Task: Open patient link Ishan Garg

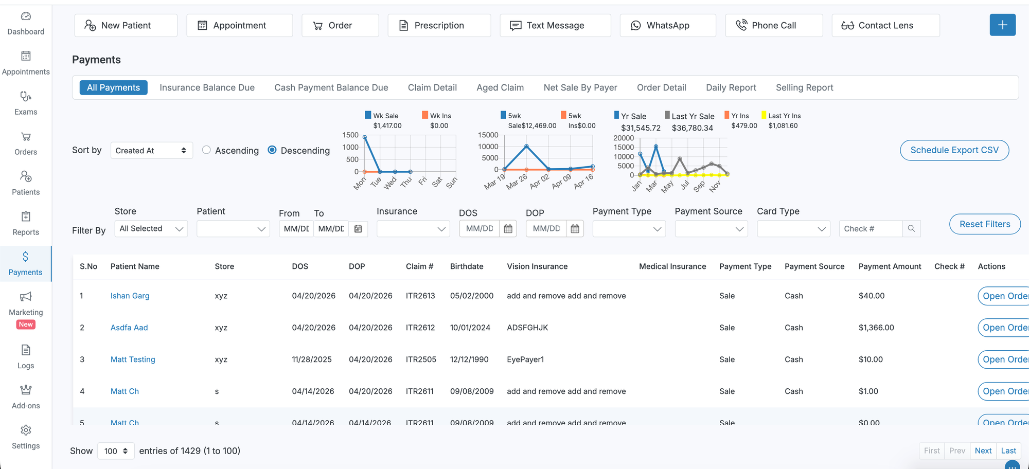Action: point(130,296)
